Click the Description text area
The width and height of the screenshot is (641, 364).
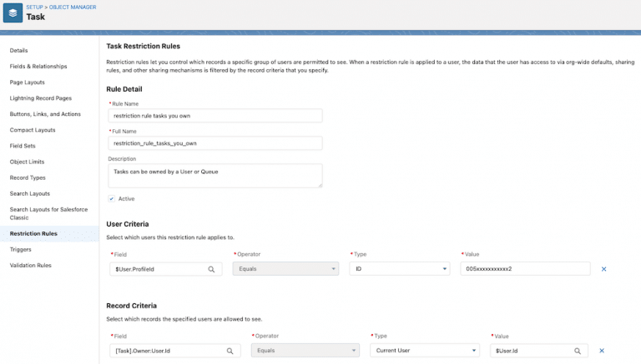(215, 176)
